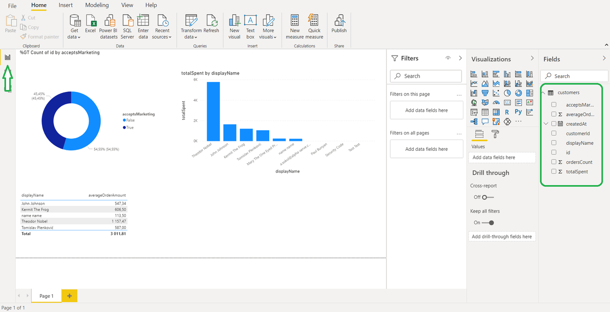Check the totalSpent field checkbox
Screen dimensions: 610x312
[x=554, y=171]
